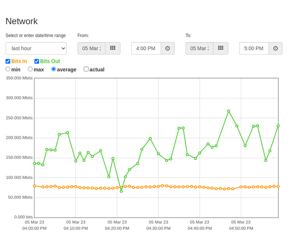Image resolution: width=288 pixels, height=232 pixels.
Task: Click the 'Select or enter date/time range' label
Action: [36, 36]
